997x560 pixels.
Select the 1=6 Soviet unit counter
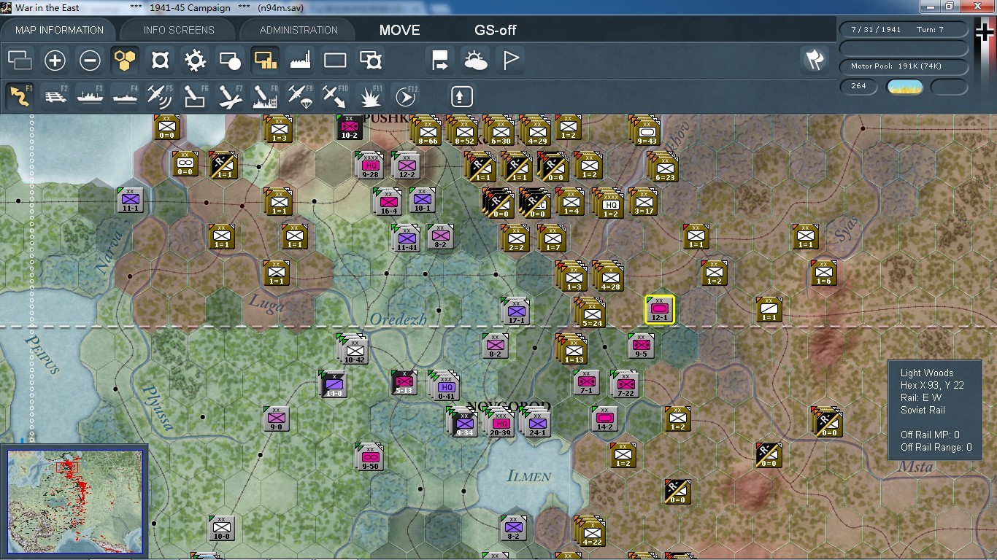pos(823,273)
